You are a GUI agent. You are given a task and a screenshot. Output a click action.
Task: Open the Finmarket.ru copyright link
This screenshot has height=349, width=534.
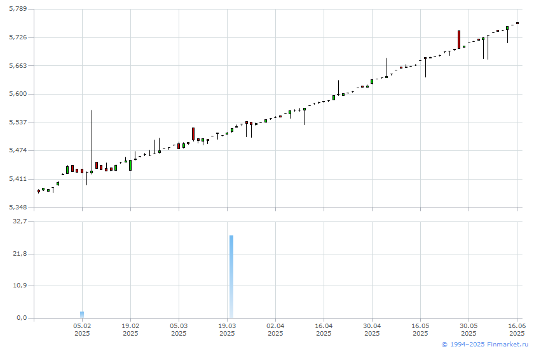[484, 345]
